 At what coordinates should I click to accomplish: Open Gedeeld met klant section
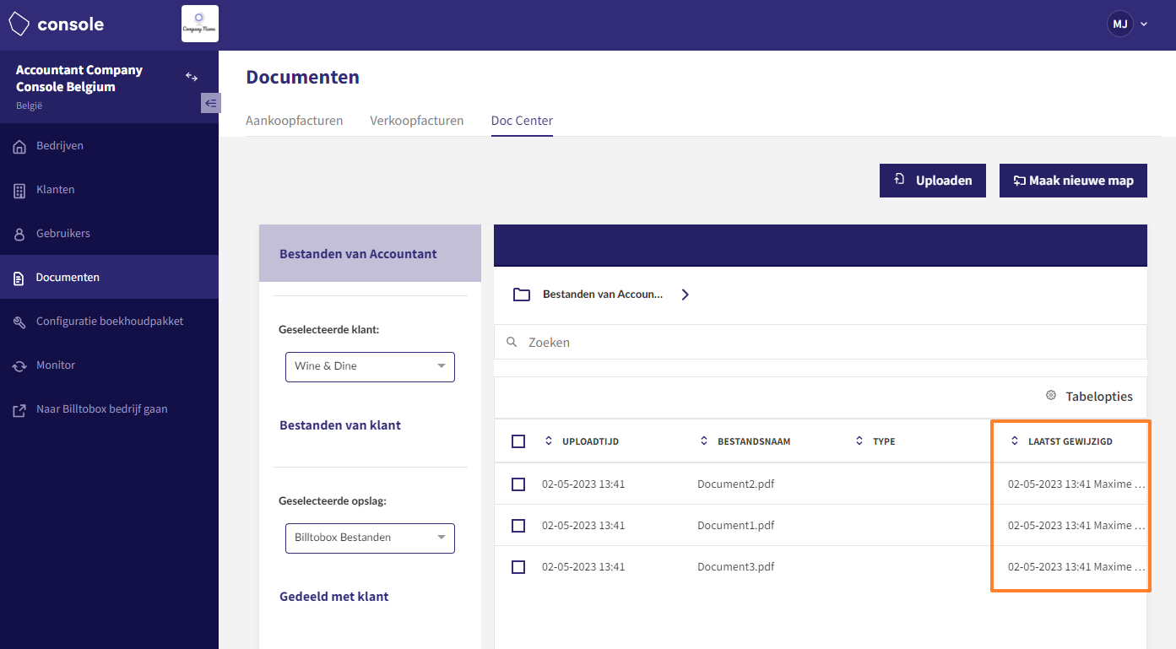(334, 597)
